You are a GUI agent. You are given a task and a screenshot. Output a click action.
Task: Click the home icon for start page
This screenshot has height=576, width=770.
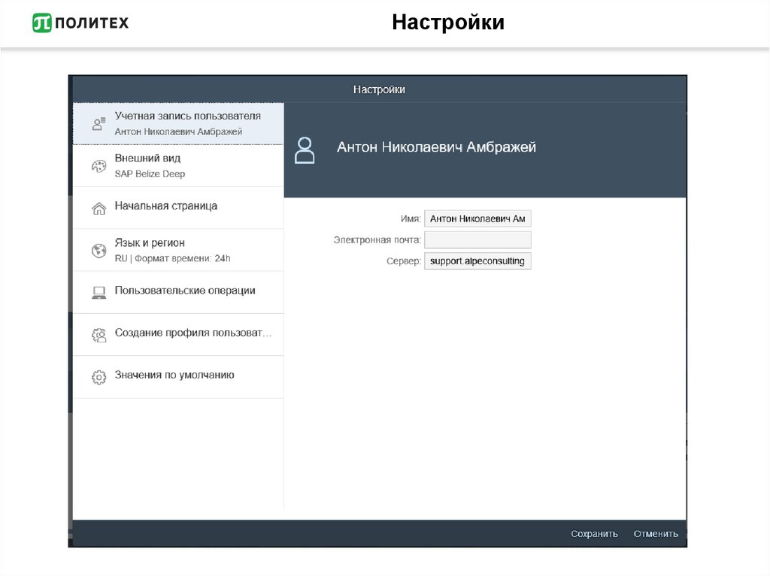coord(99,208)
